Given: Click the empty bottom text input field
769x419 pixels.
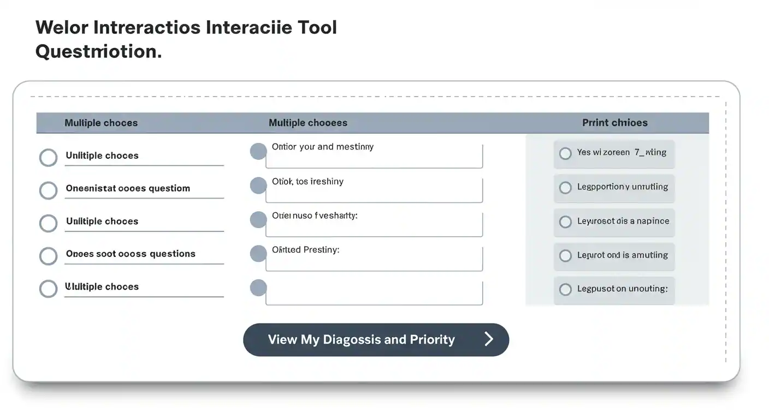Looking at the screenshot, I should (x=374, y=293).
